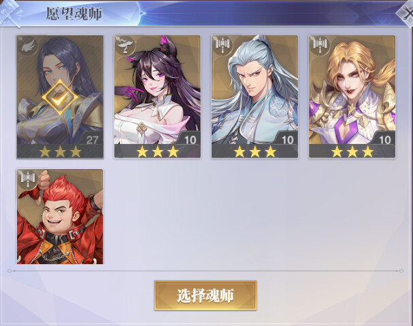This screenshot has height=326, width=413.
Task: Click the tower class icon on blonde-haired card
Action: pos(320,46)
